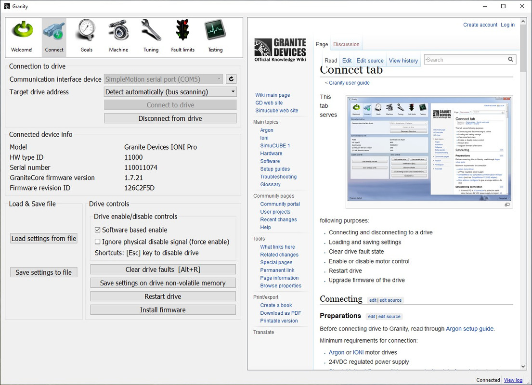Open the Special pages link
The width and height of the screenshot is (532, 385).
click(276, 263)
